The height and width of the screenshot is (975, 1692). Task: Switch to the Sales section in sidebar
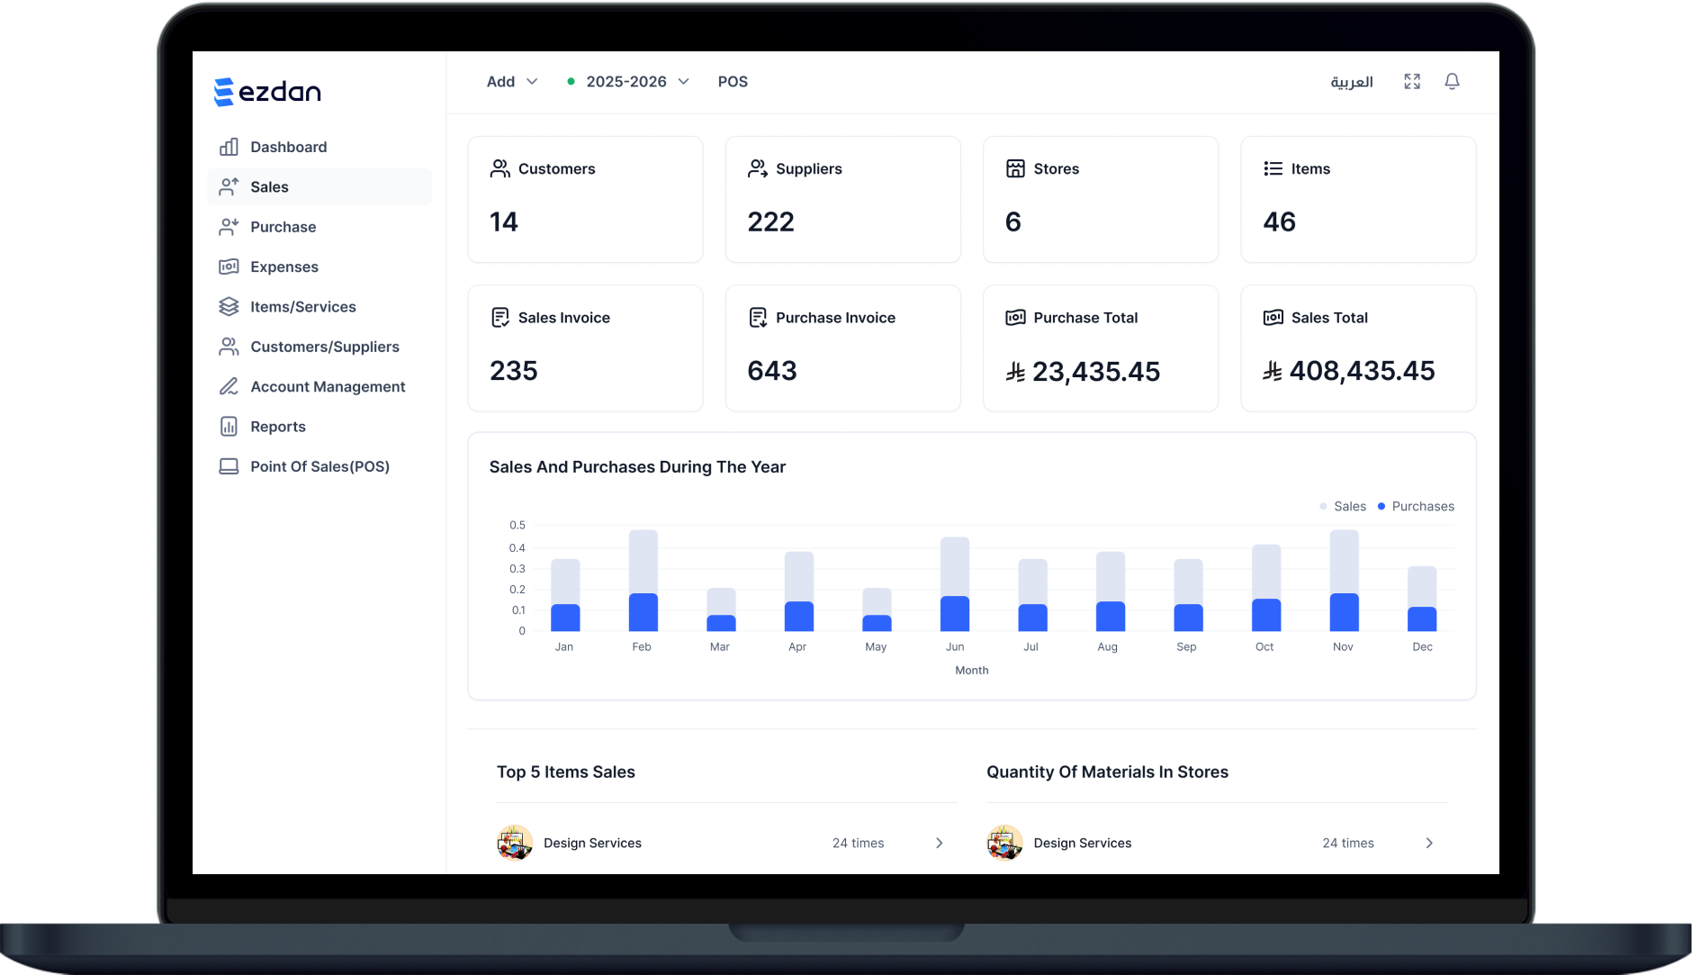[269, 186]
